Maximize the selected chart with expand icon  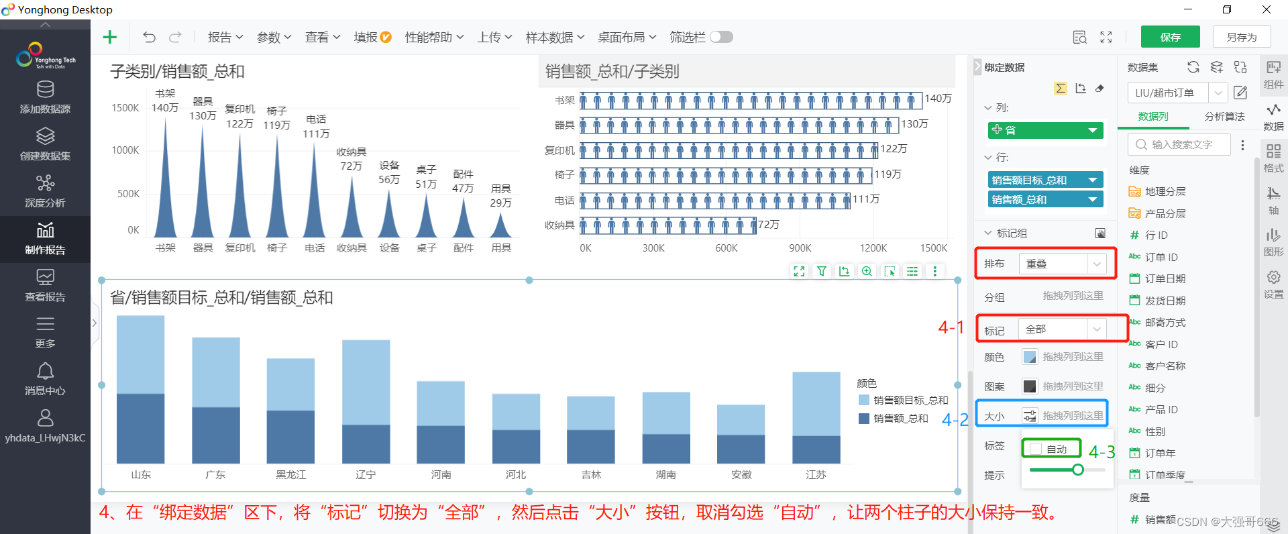point(799,272)
